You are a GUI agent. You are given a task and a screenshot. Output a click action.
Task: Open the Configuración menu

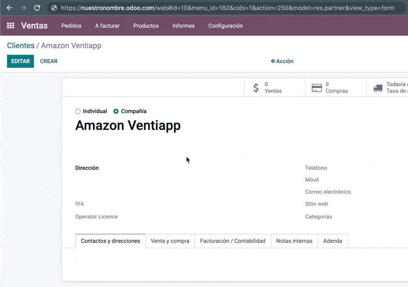(225, 26)
